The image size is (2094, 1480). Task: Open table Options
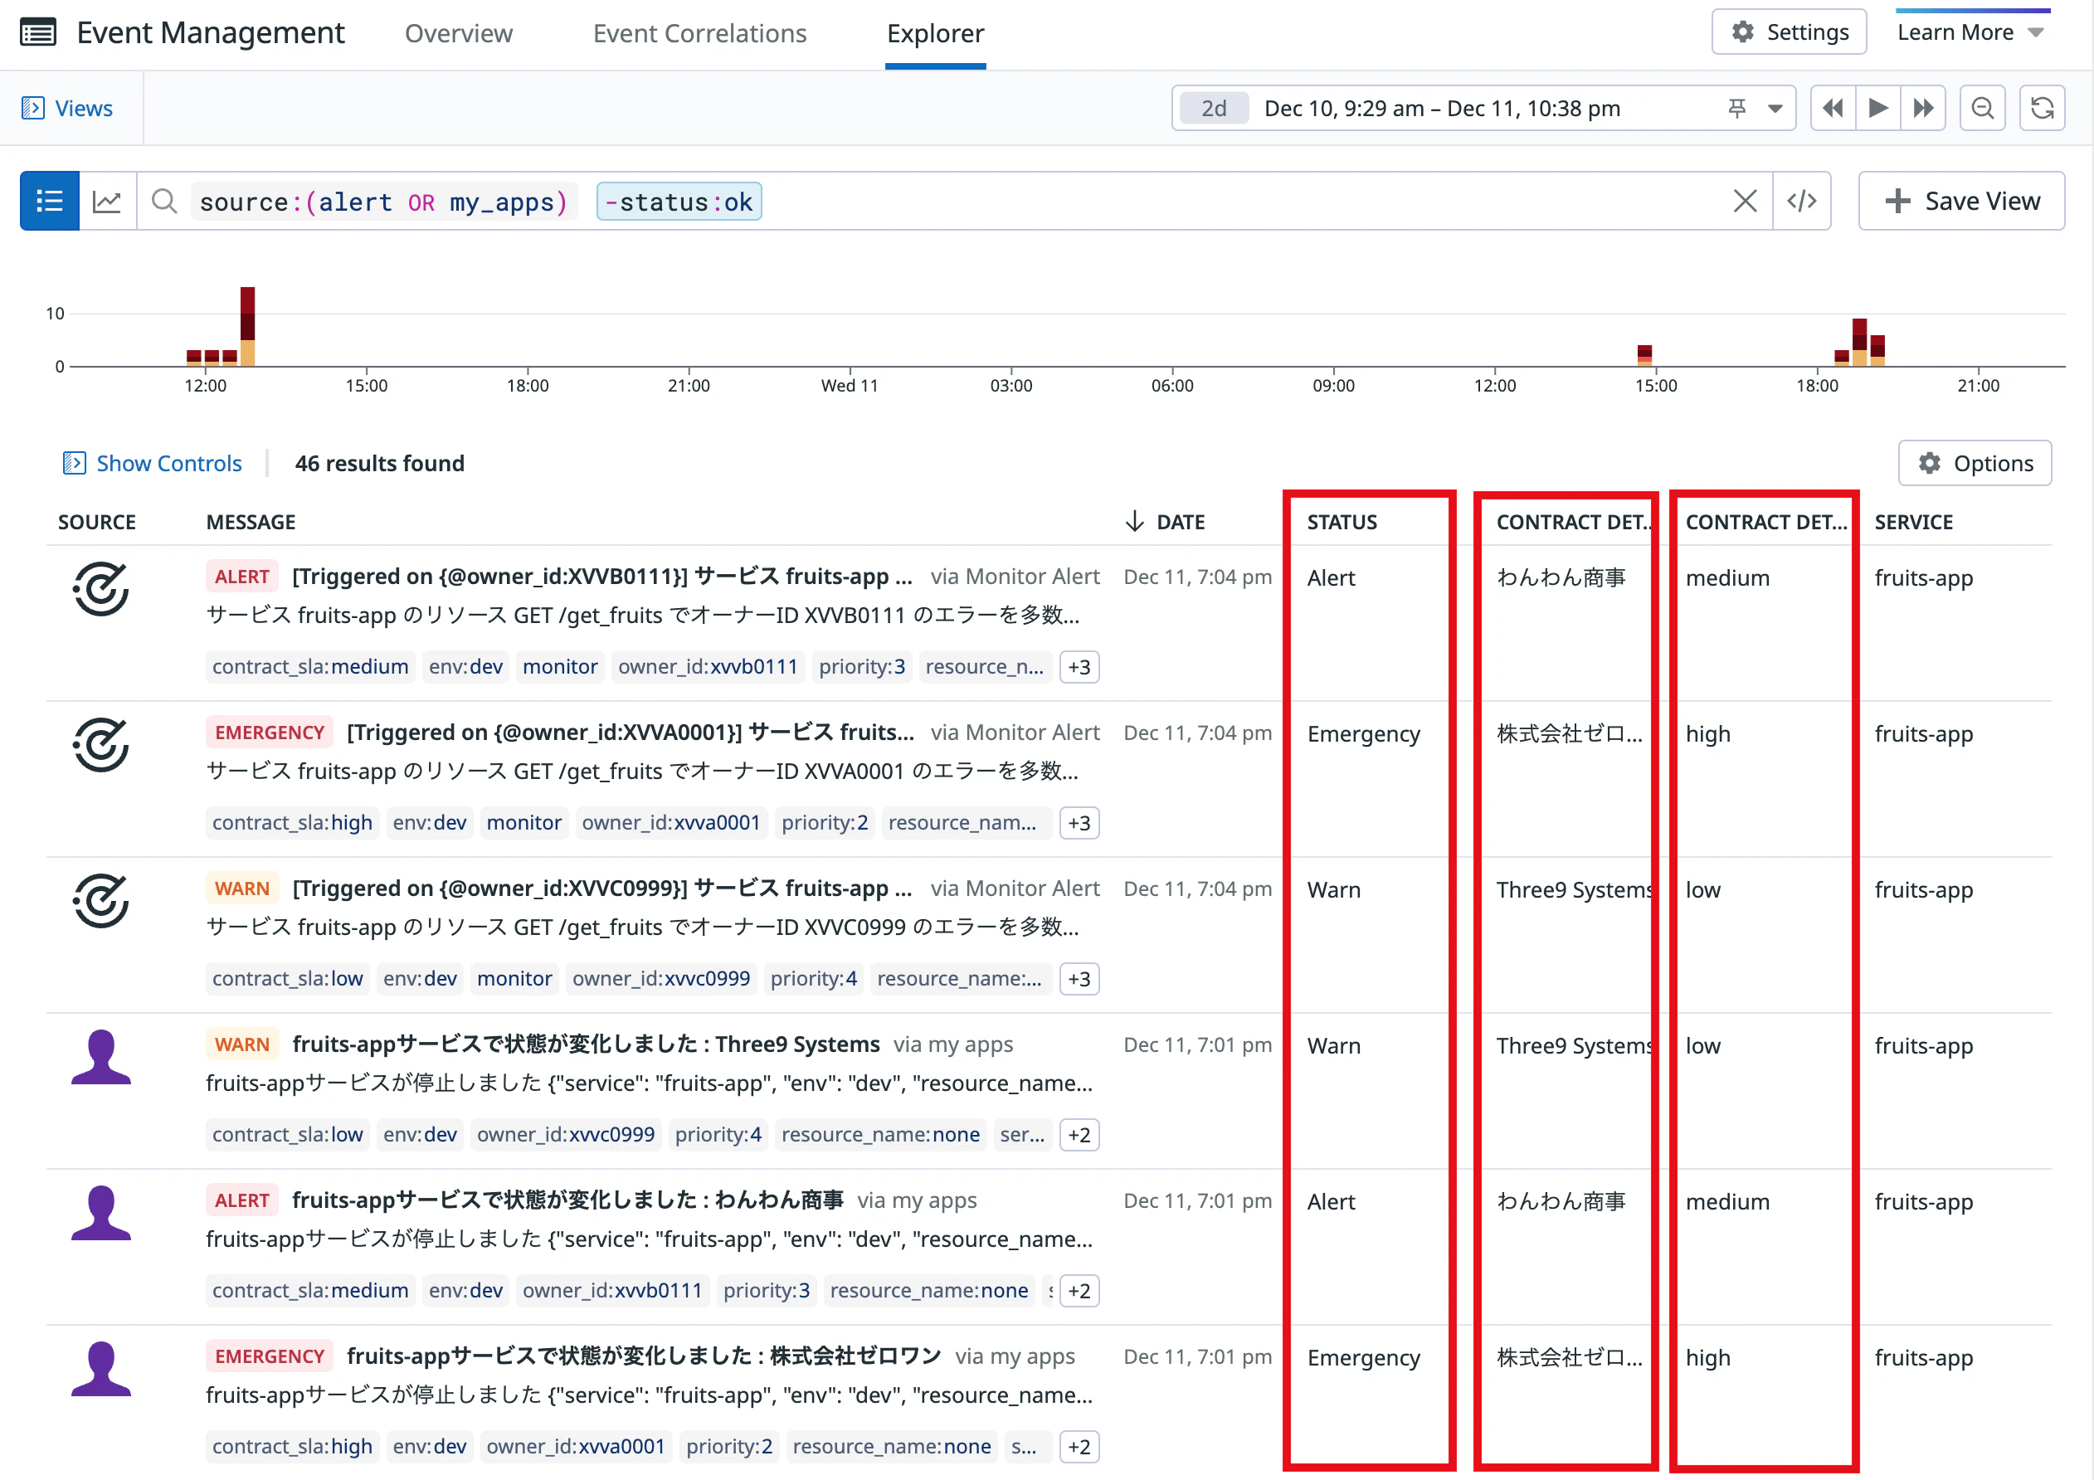pos(1975,463)
